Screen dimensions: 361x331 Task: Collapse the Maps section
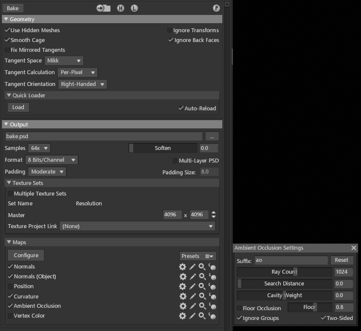(9, 242)
